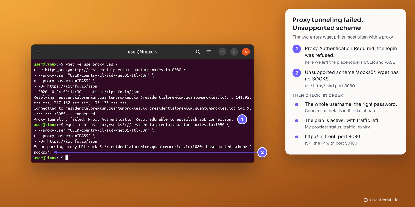
Task: Click the line '-e https_proxy=http://residentialpremium.quantumproxies.io:8080'
Action: (110, 70)
